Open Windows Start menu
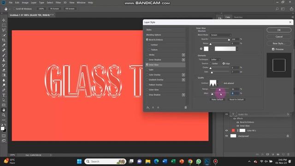 coord(79,161)
